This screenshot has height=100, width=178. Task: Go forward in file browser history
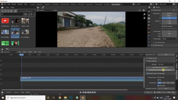[5, 11]
